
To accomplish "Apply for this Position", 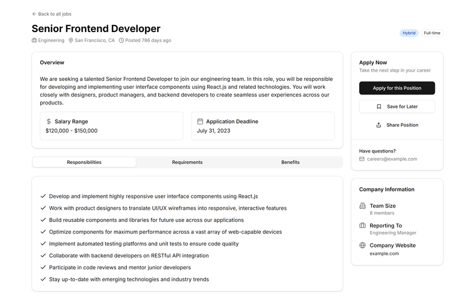I will point(397,88).
